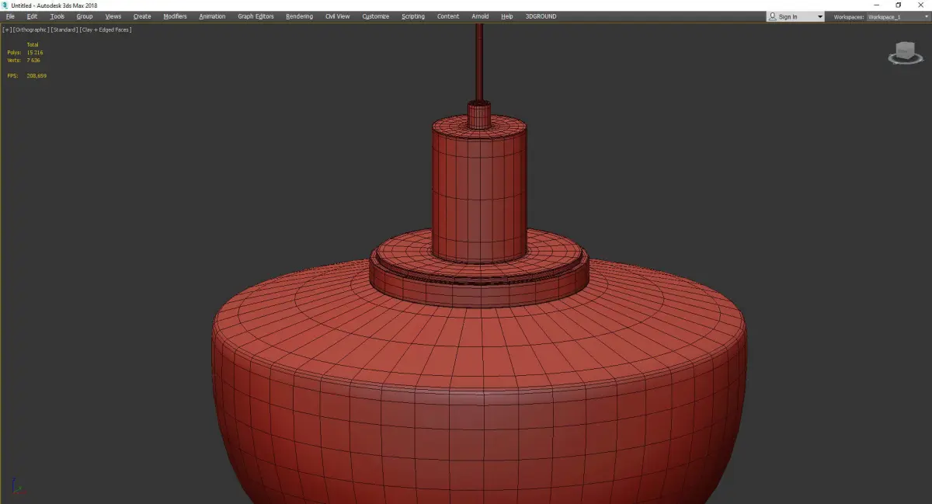This screenshot has width=932, height=504.
Task: Click the Sign In button
Action: (x=788, y=17)
